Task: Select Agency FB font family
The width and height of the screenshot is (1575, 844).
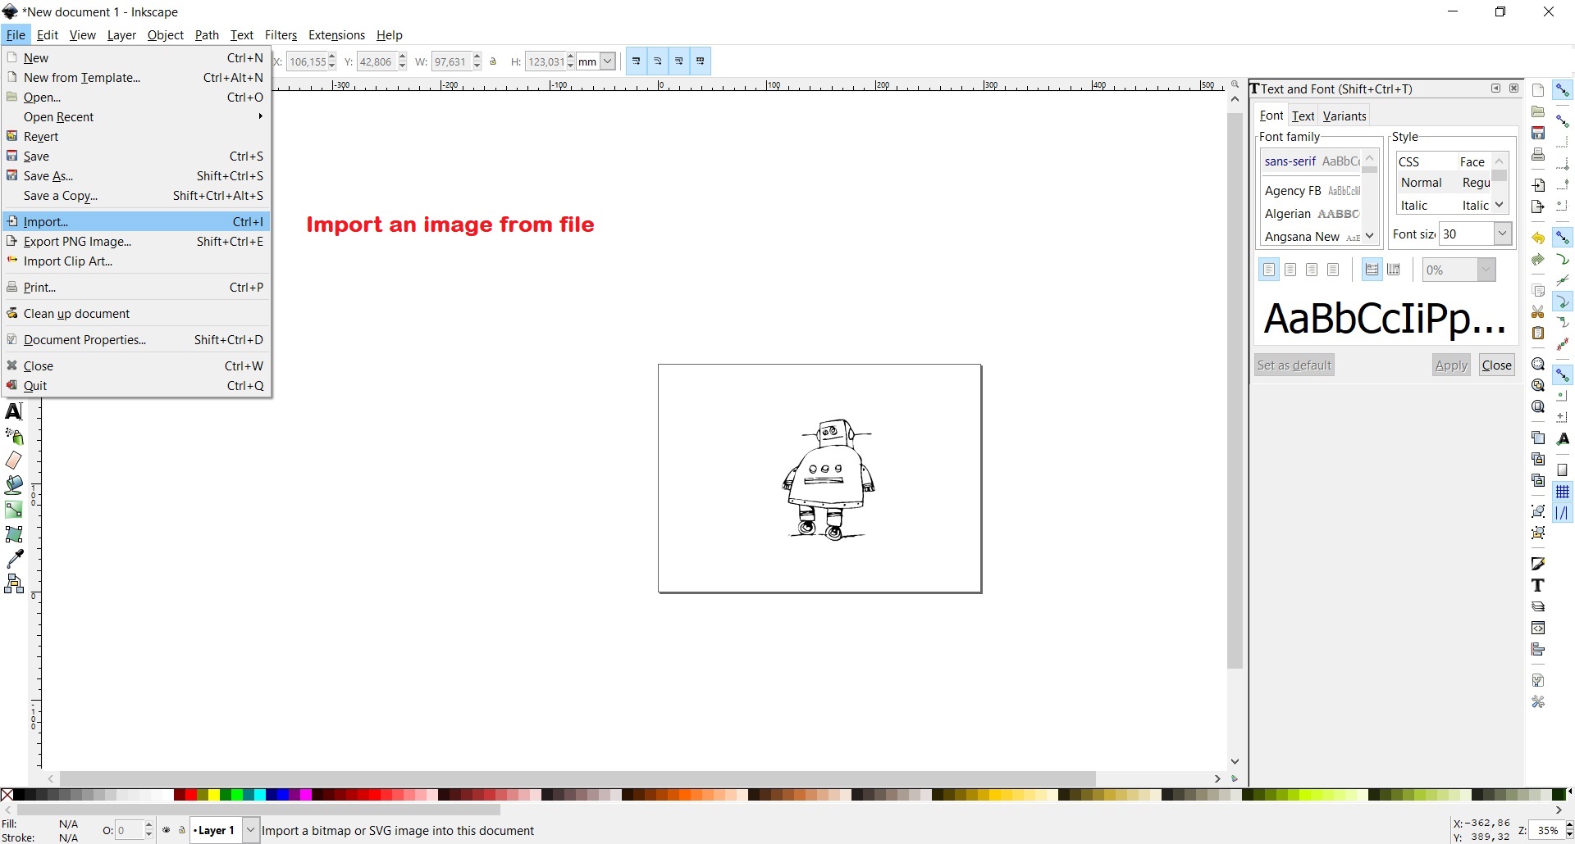Action: (1312, 191)
